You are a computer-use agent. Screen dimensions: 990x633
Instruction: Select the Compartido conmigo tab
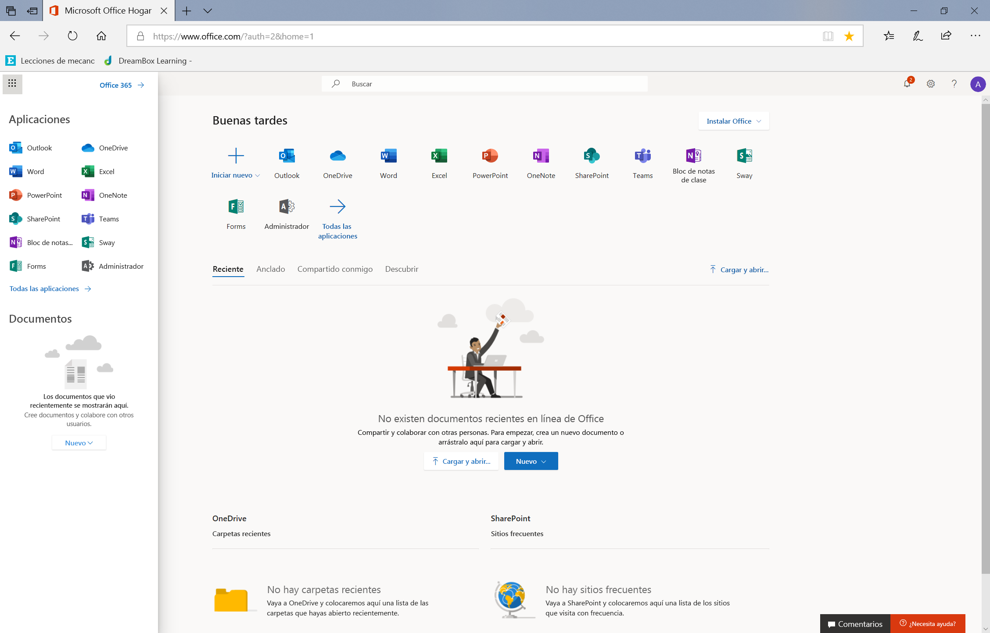pyautogui.click(x=334, y=269)
